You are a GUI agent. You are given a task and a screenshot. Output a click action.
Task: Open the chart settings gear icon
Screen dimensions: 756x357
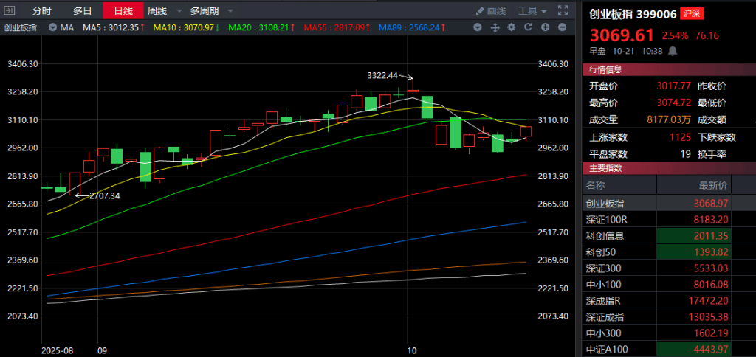(511, 27)
